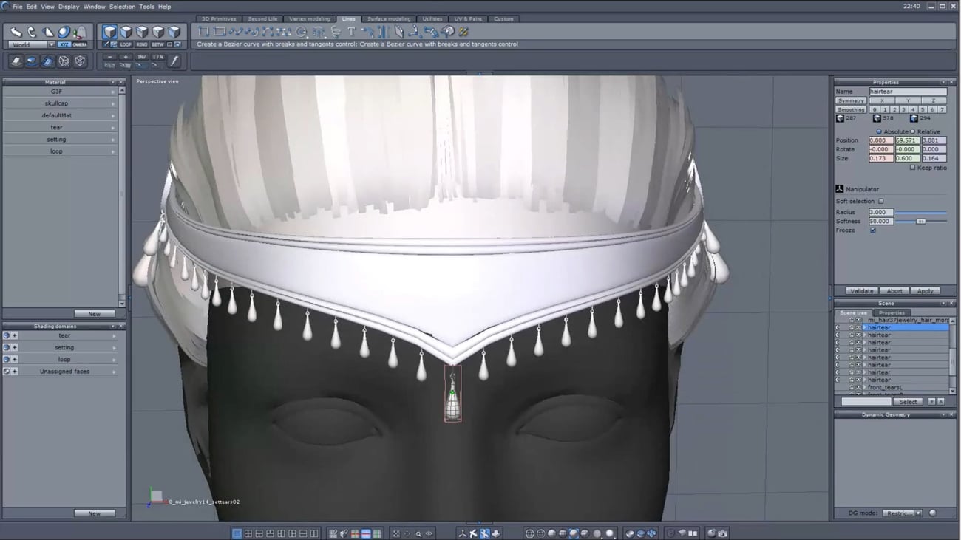Click the Name input field hairtear
The height and width of the screenshot is (540, 961).
(908, 92)
